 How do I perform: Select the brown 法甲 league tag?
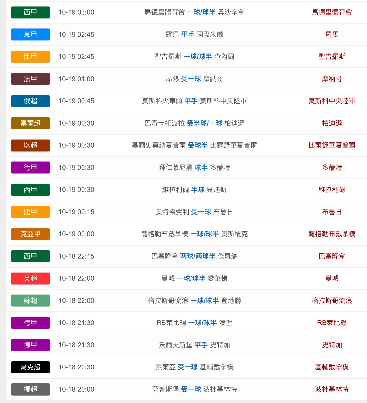[x=30, y=79]
